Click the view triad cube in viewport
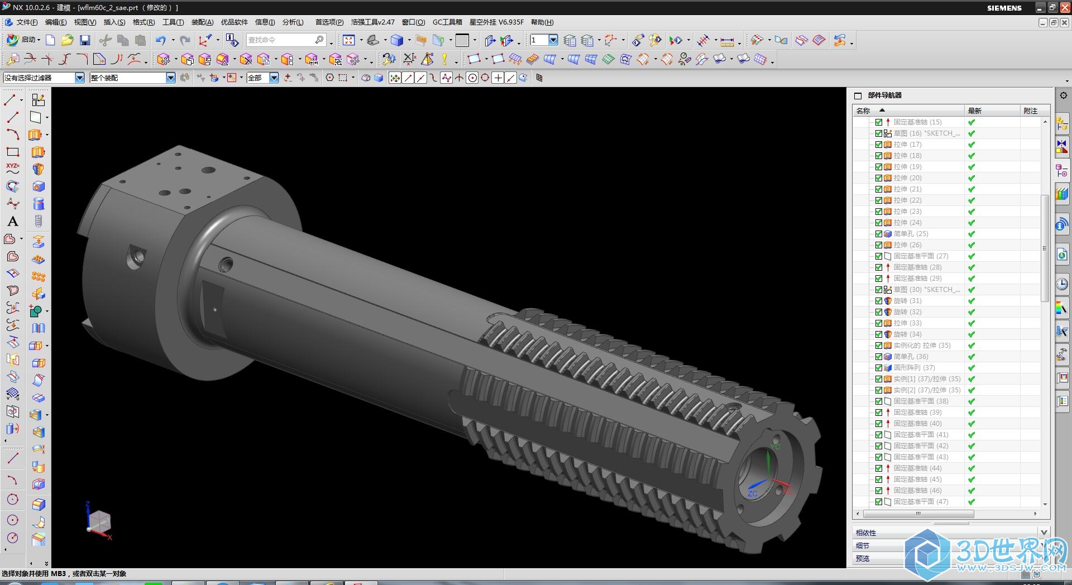This screenshot has width=1072, height=585. coord(100,522)
